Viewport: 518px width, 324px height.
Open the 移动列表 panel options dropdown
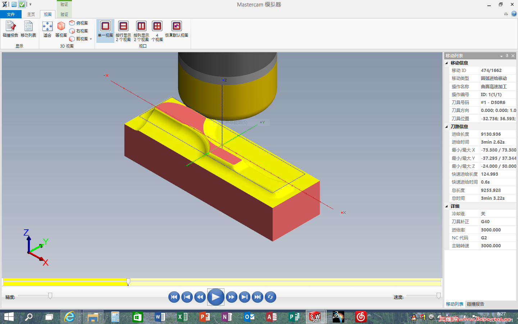501,56
